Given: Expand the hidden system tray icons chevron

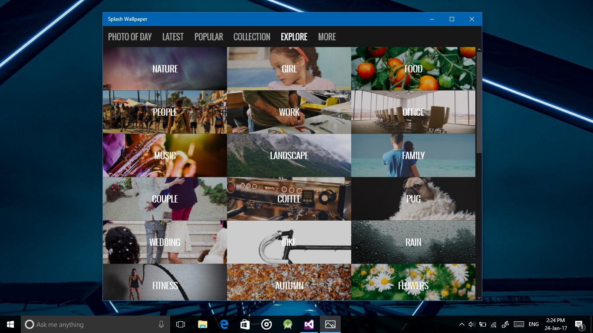Looking at the screenshot, I should pyautogui.click(x=461, y=324).
